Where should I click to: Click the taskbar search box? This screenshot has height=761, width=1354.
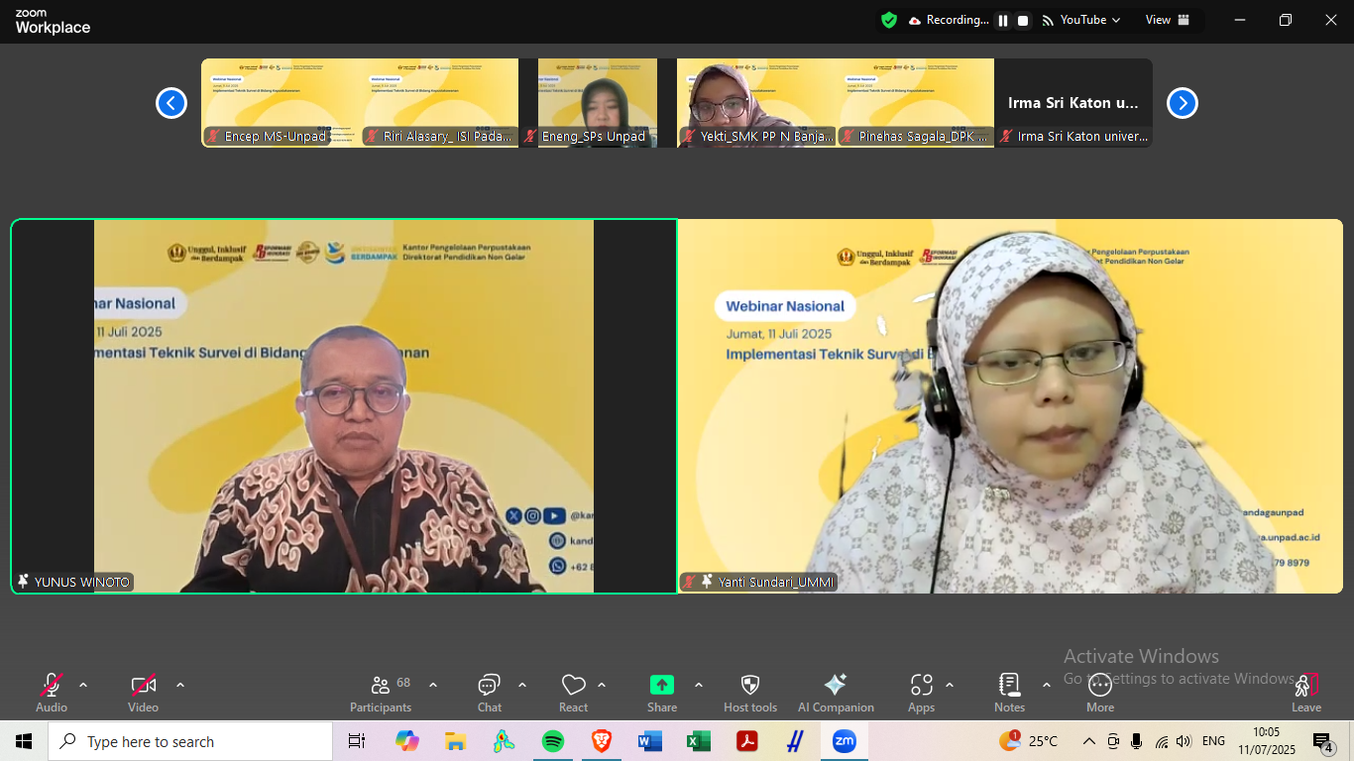click(190, 741)
